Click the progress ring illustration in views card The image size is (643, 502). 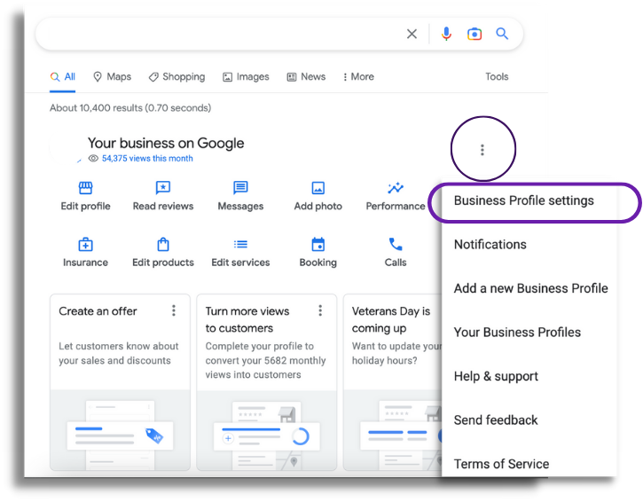point(300,436)
